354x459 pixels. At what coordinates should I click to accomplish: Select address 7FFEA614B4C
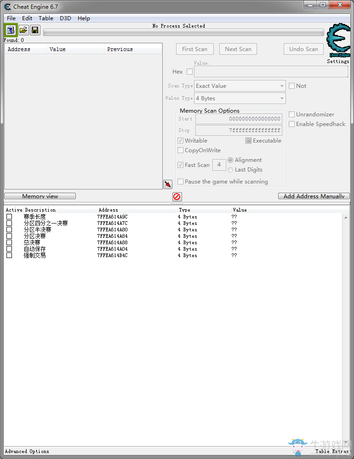[x=112, y=255]
